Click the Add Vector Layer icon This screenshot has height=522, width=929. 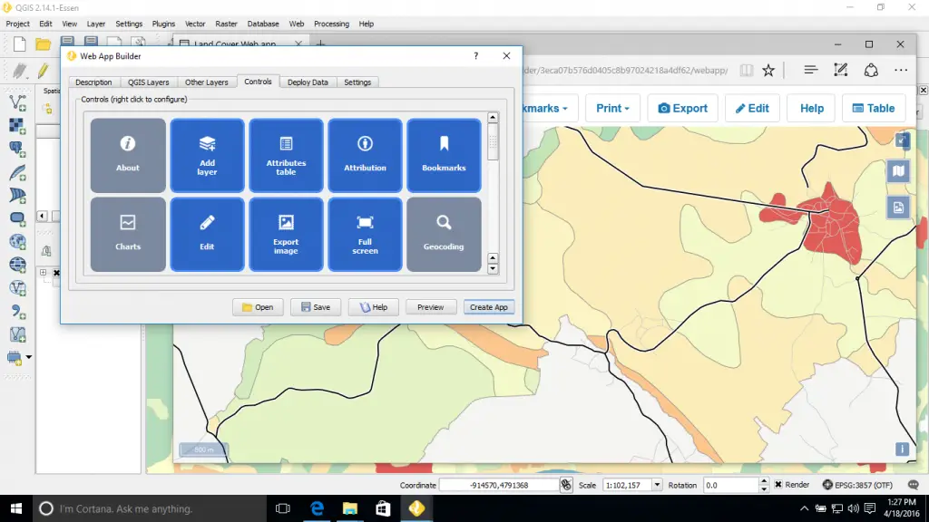tap(18, 102)
